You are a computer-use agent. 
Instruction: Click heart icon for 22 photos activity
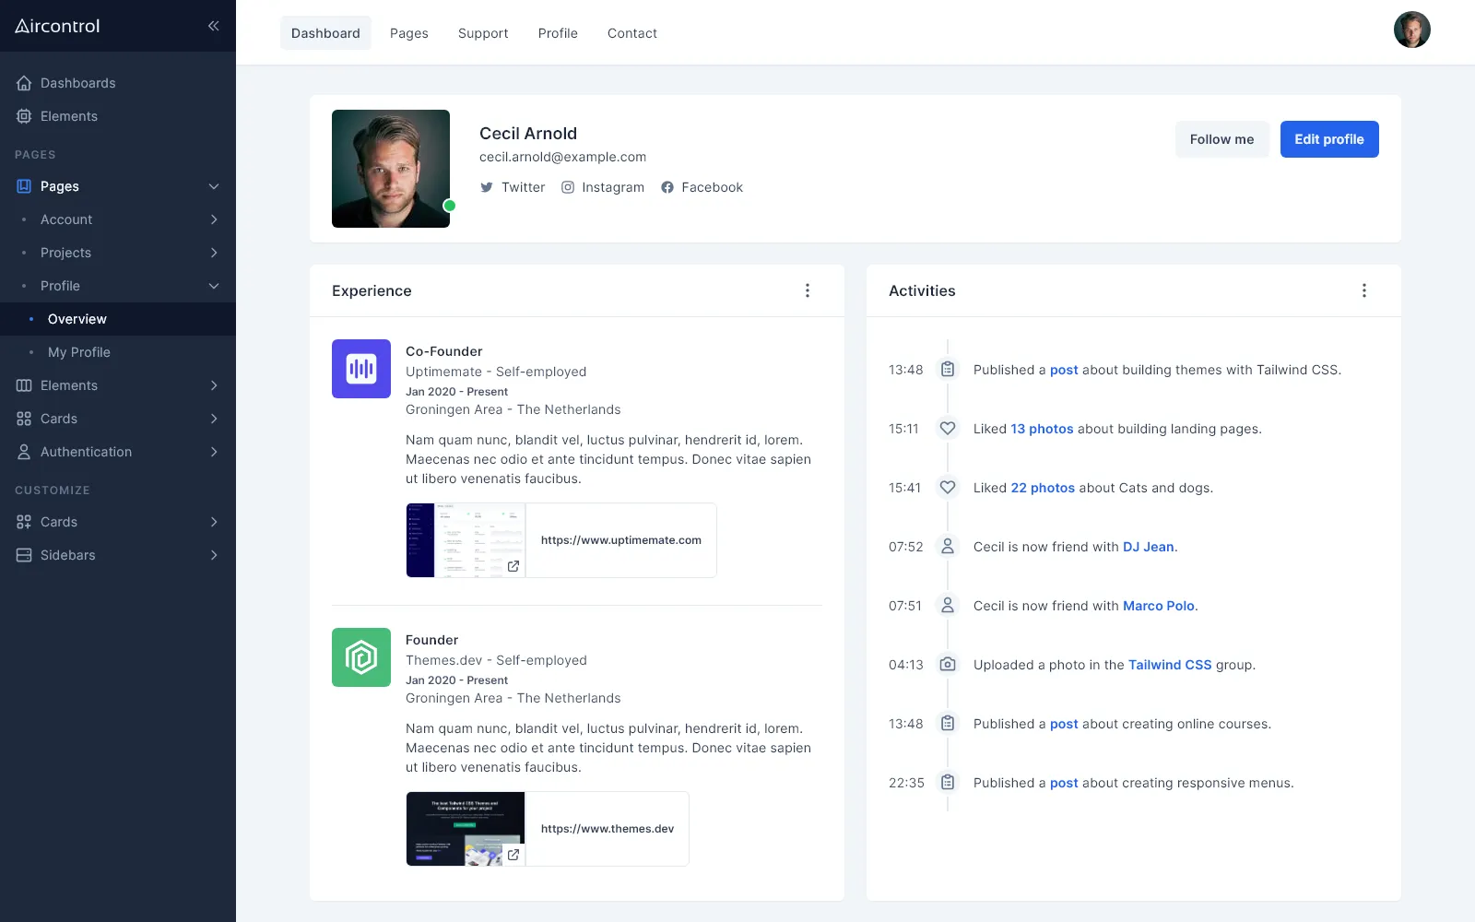click(948, 488)
